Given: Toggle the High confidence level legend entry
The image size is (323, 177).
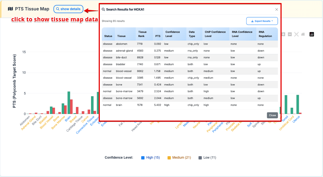Looking at the screenshot, I should [x=150, y=158].
